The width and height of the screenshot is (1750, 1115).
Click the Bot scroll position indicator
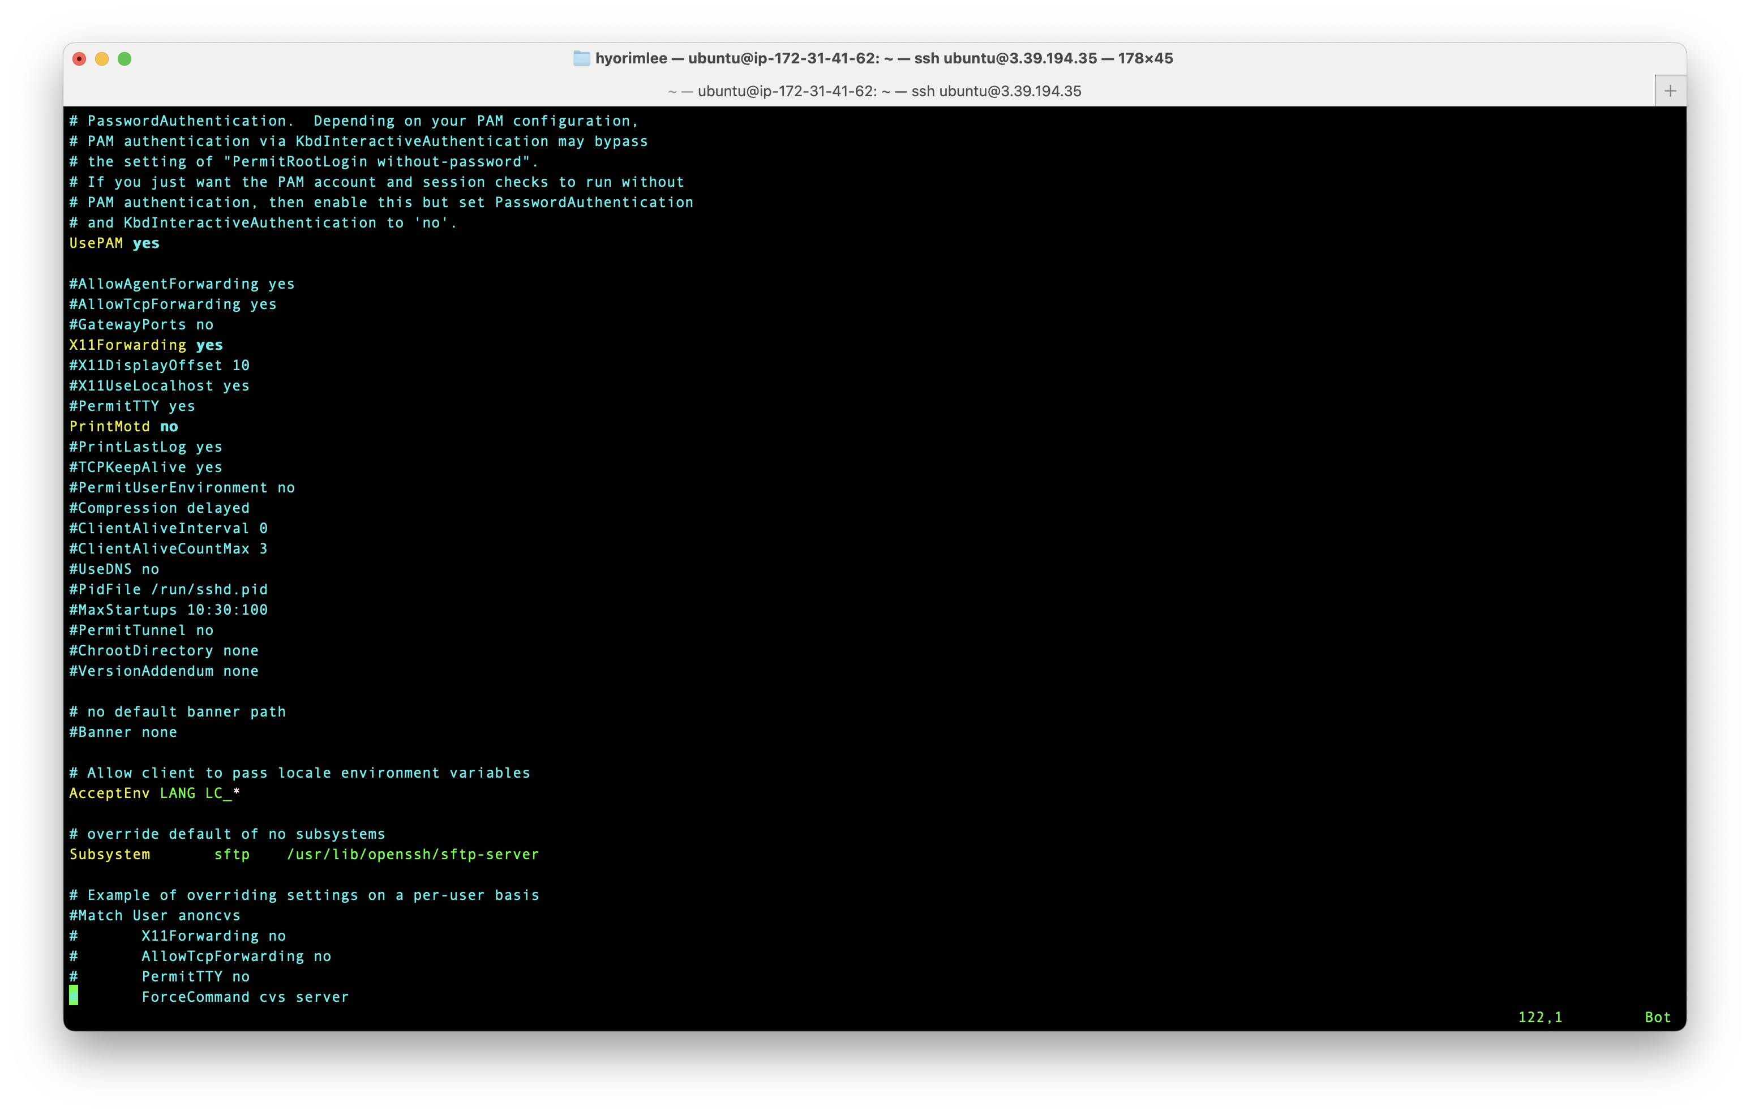click(1657, 1017)
